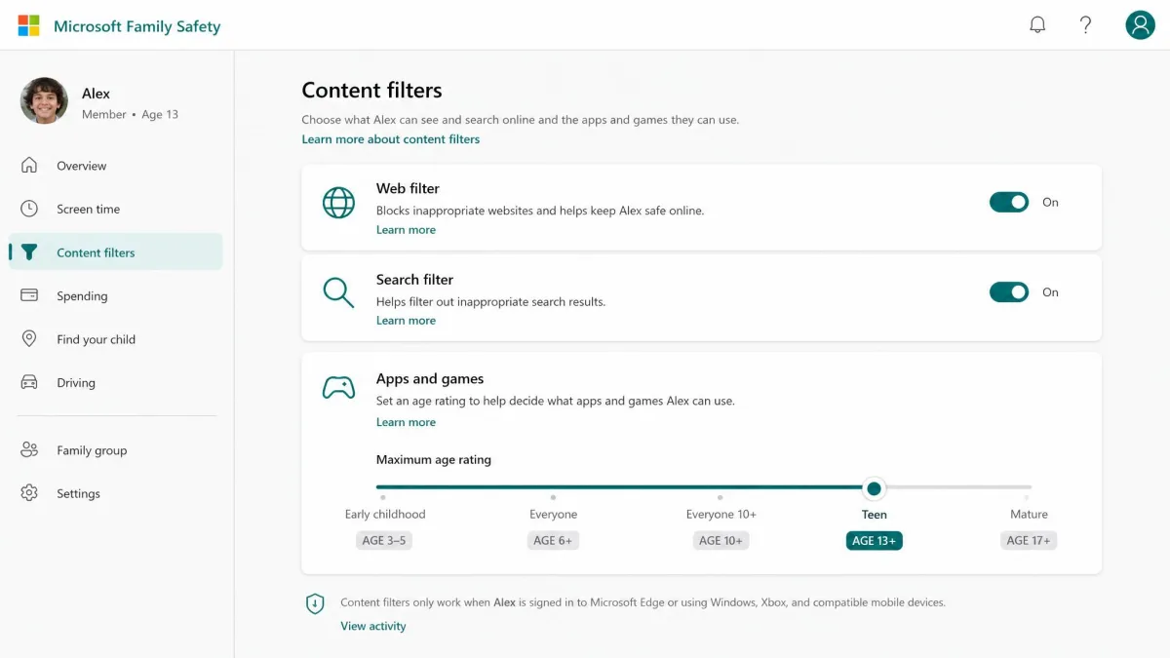Image resolution: width=1170 pixels, height=658 pixels.
Task: Go to Overview in sidebar
Action: (116, 166)
